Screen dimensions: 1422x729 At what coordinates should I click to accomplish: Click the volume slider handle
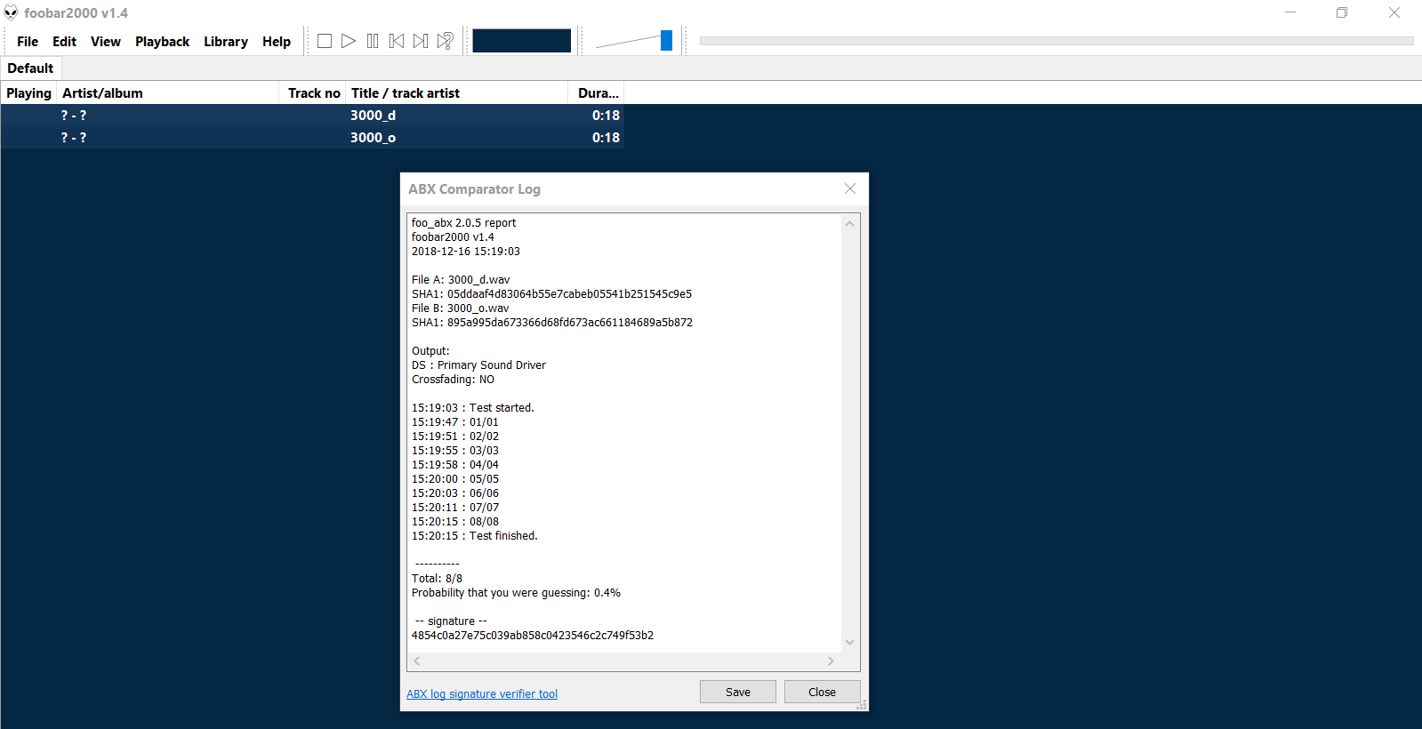point(666,41)
